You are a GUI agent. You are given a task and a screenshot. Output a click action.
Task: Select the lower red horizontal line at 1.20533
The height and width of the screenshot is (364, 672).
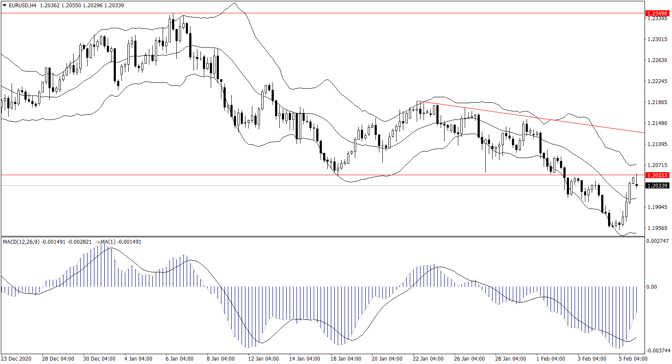[257, 175]
